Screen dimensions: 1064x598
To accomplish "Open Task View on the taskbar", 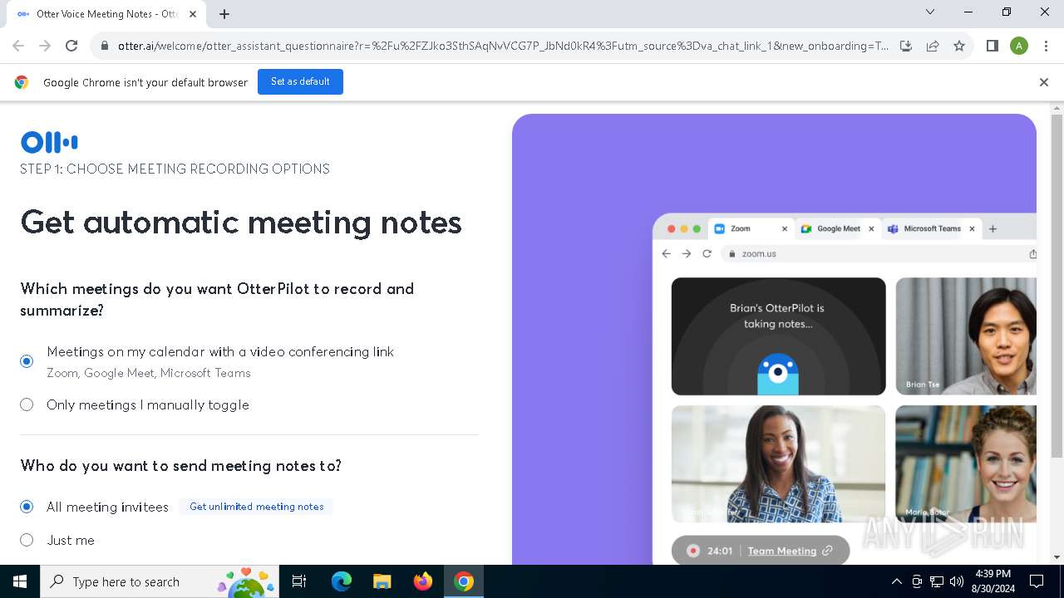I will click(x=299, y=581).
